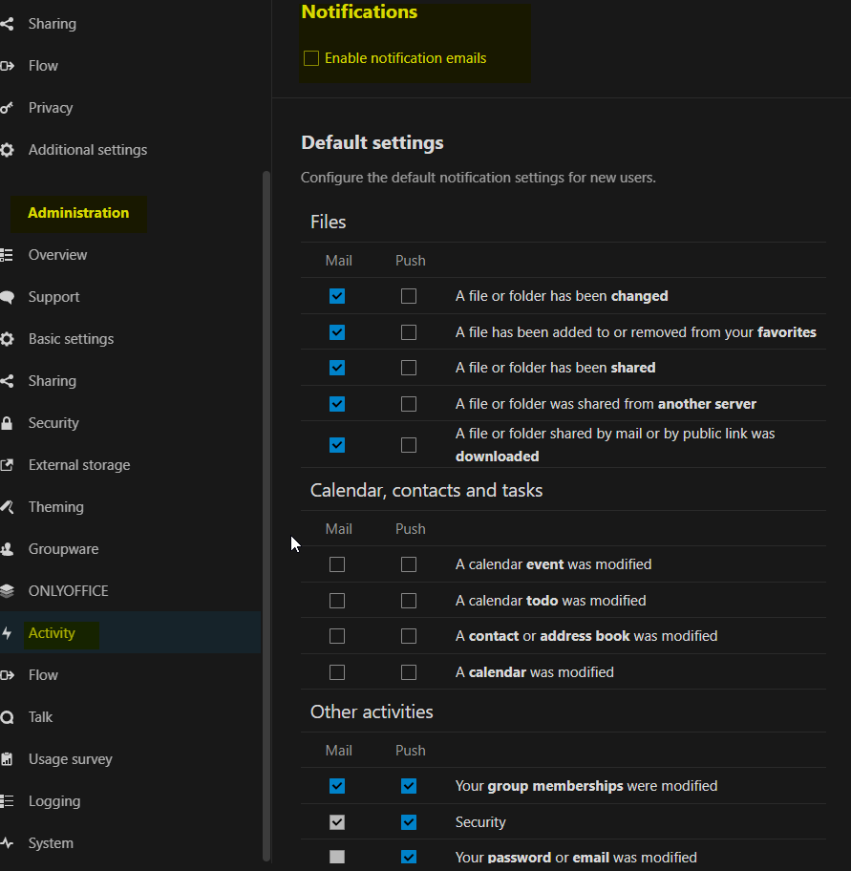The height and width of the screenshot is (871, 851).
Task: Uncheck Mail for file or folder shared
Action: [337, 368]
